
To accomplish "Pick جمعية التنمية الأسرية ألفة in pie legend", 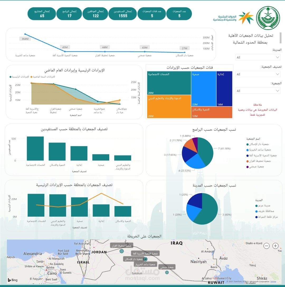I will pyautogui.click(x=262, y=155).
